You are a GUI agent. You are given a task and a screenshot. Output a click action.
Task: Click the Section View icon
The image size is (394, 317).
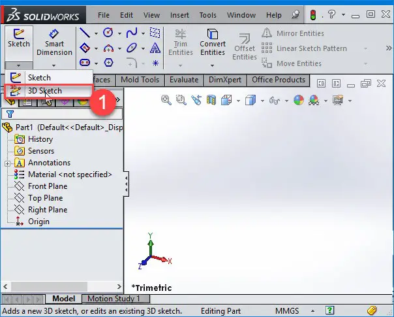click(x=211, y=100)
